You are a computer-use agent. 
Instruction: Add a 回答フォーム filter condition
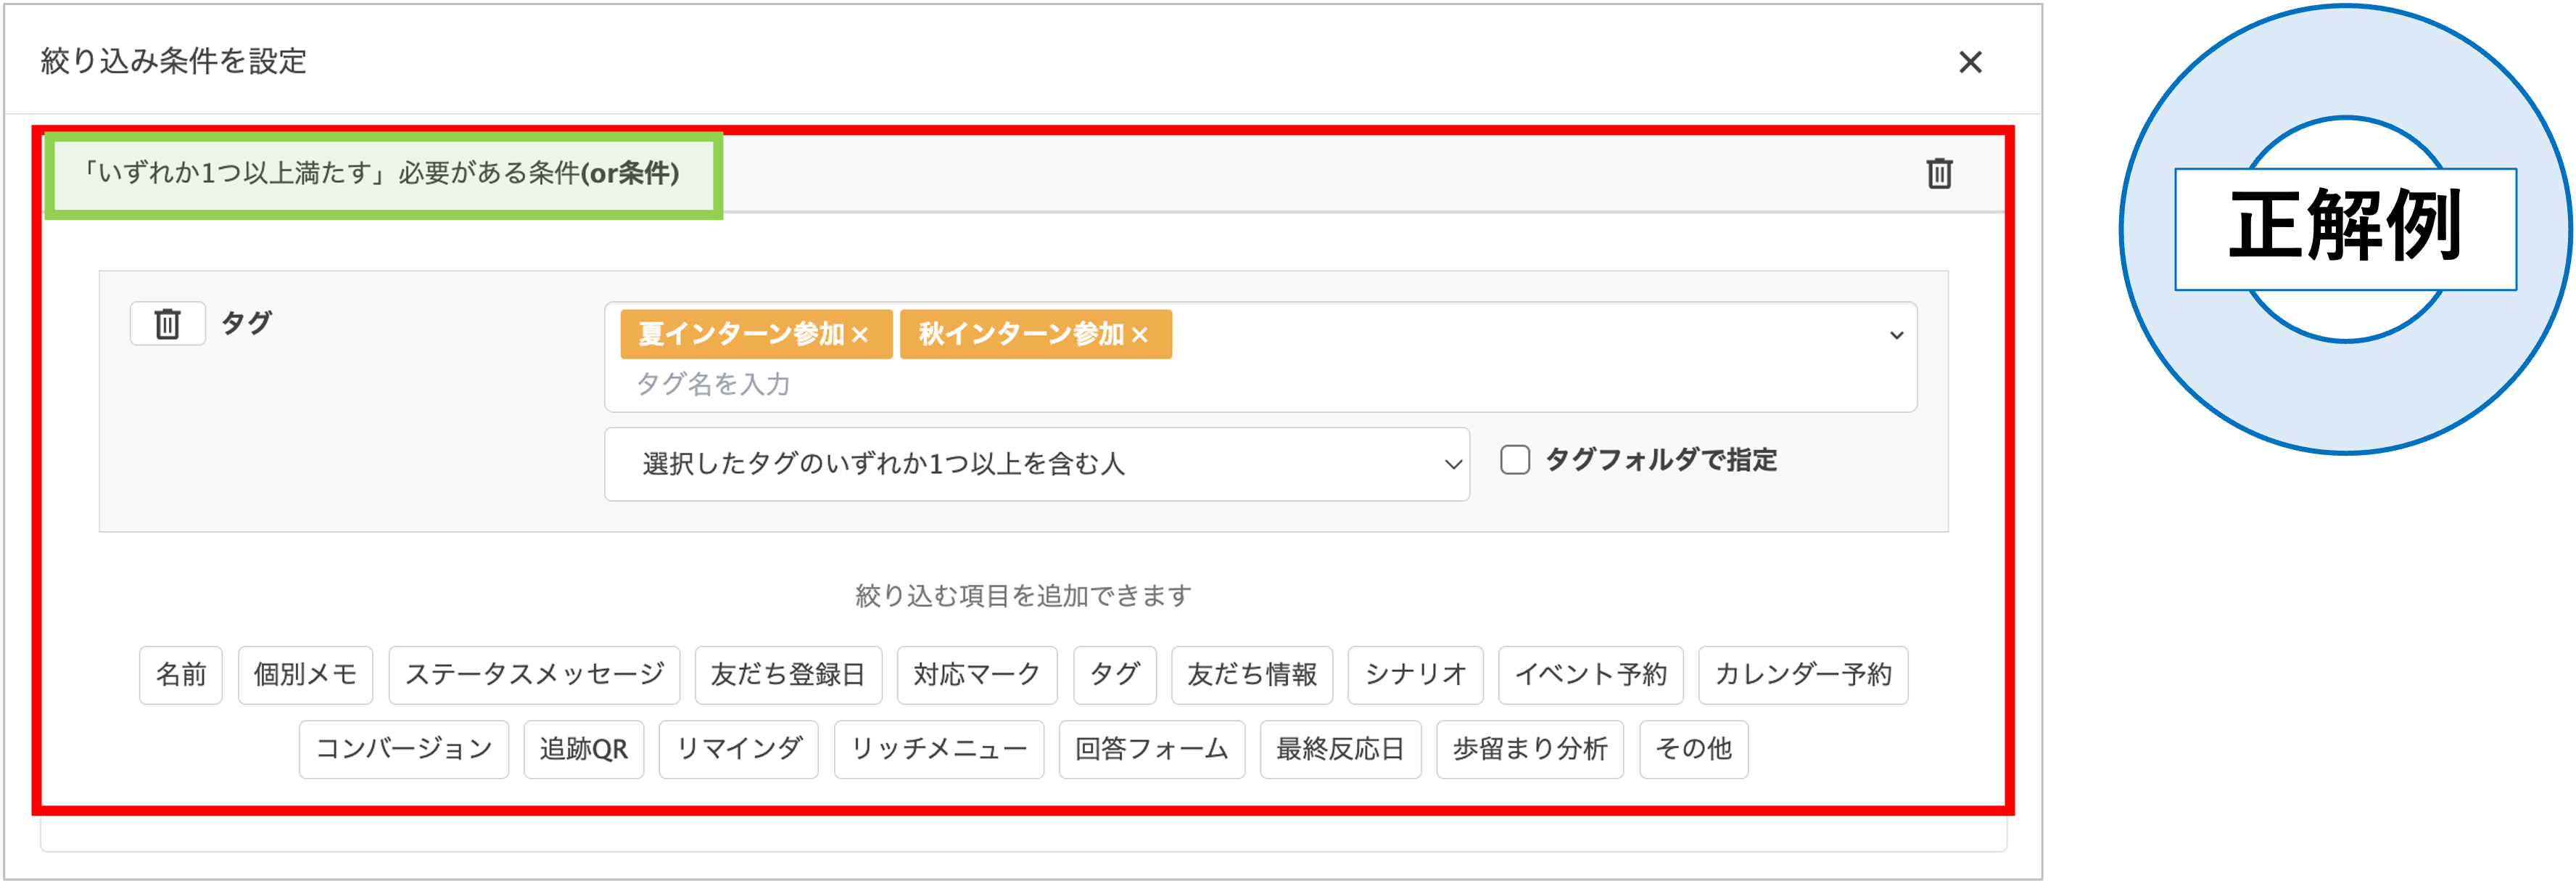(x=1153, y=749)
